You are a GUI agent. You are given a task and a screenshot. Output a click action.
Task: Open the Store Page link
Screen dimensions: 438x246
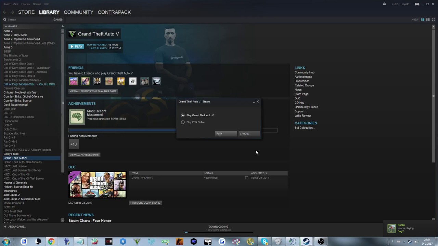pos(301,94)
